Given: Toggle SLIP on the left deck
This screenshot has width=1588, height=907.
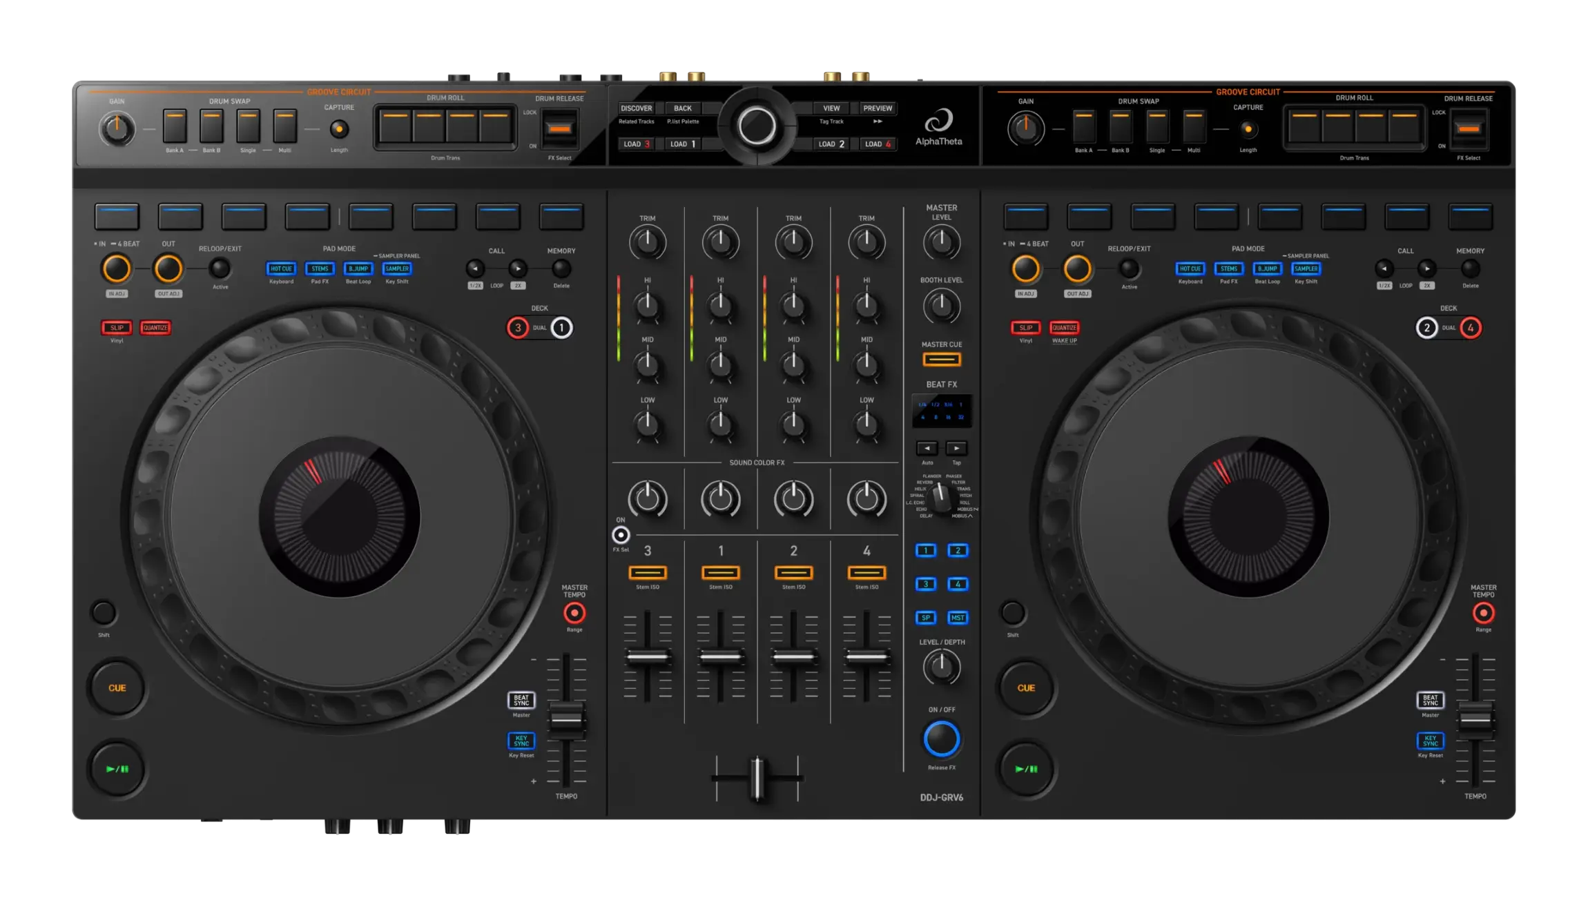Looking at the screenshot, I should [117, 328].
